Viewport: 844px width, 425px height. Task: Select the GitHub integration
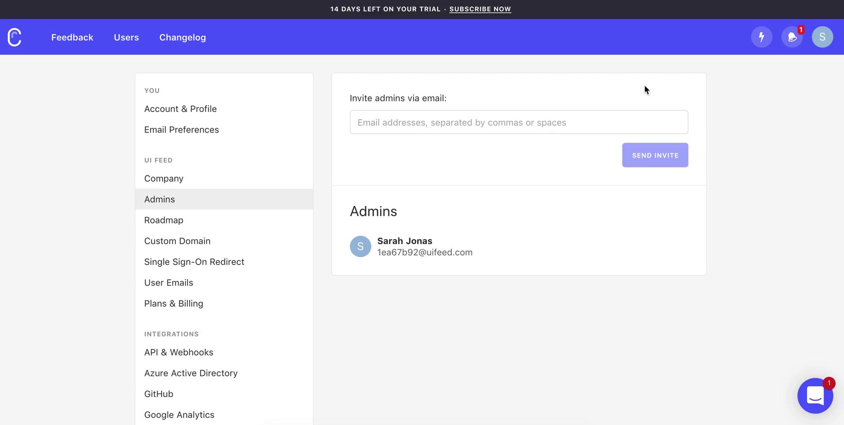point(159,394)
